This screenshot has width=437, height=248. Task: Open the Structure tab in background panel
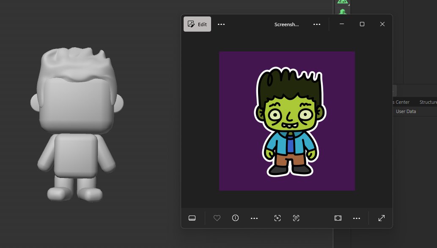pyautogui.click(x=428, y=102)
